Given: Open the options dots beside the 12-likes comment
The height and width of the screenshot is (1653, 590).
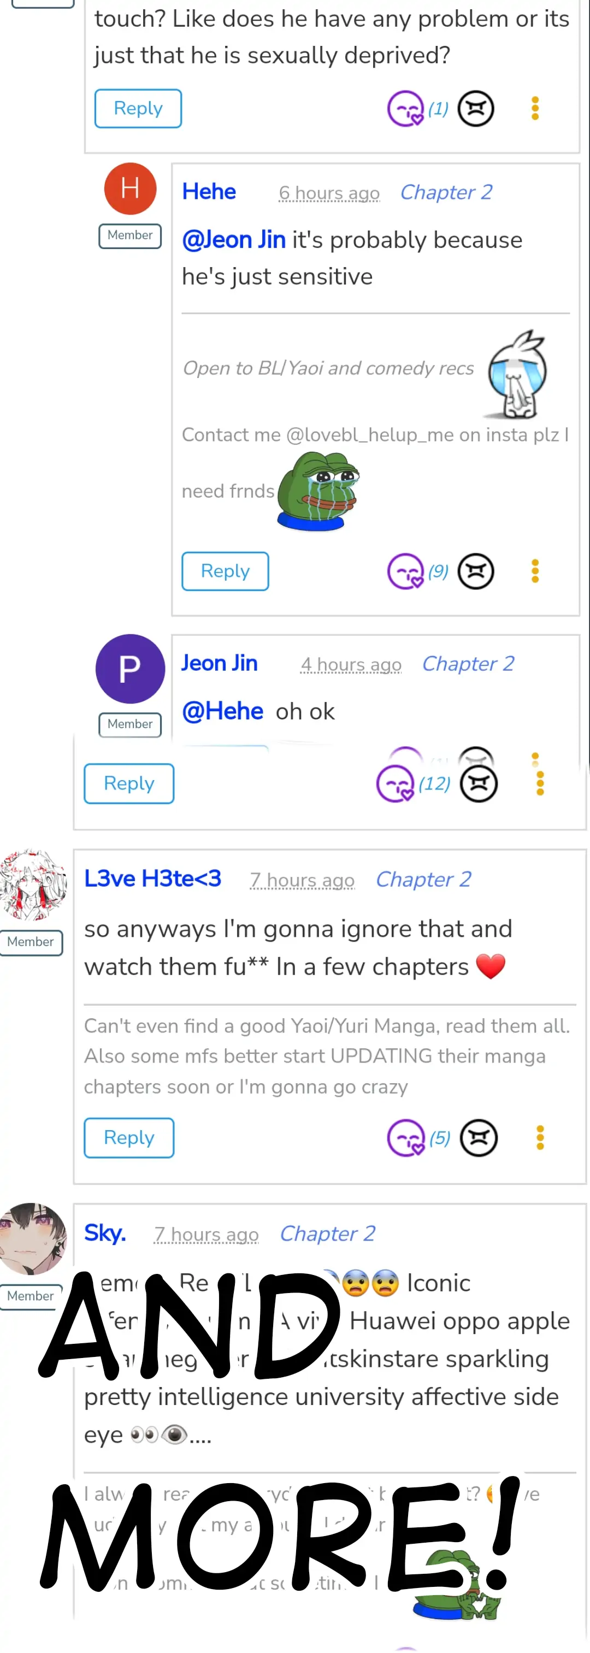Looking at the screenshot, I should pos(540,783).
